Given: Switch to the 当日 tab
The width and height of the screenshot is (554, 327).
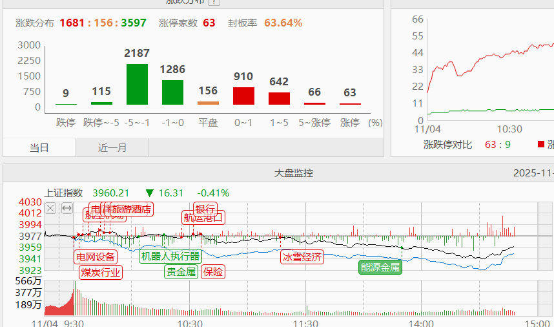Looking at the screenshot, I should pos(39,147).
